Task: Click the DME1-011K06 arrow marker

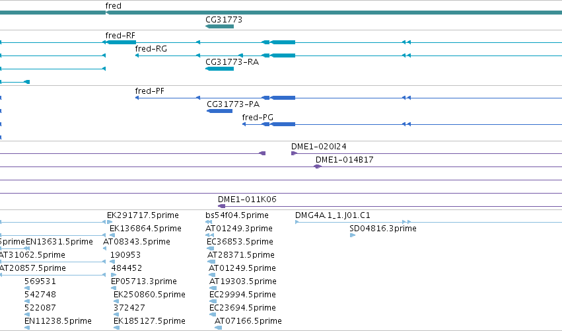Action: point(221,206)
